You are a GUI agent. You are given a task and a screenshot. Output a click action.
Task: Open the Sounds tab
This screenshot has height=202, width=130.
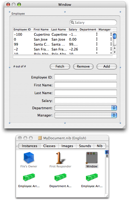click(x=85, y=146)
